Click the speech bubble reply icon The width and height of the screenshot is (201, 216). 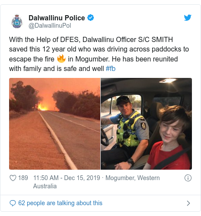[x=13, y=203]
